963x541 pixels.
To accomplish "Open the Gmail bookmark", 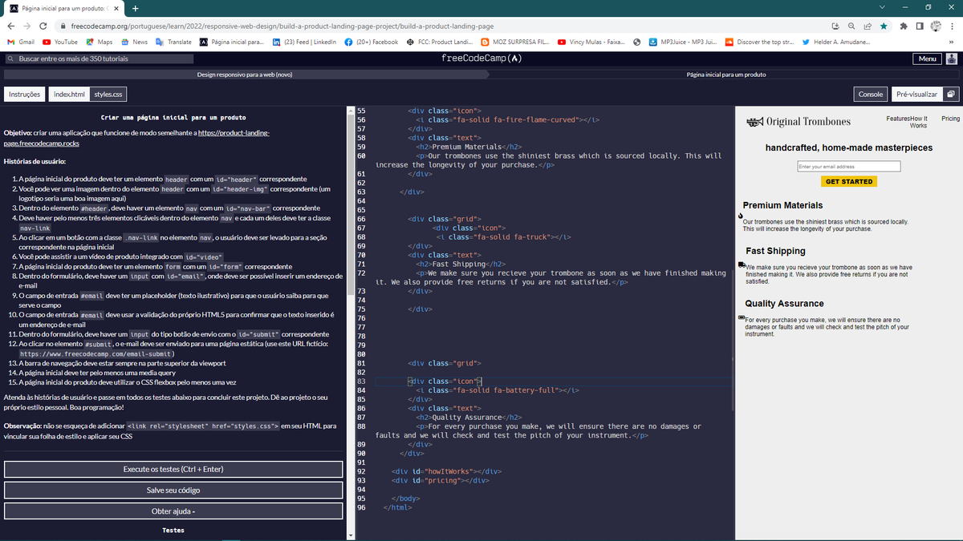I will point(20,42).
